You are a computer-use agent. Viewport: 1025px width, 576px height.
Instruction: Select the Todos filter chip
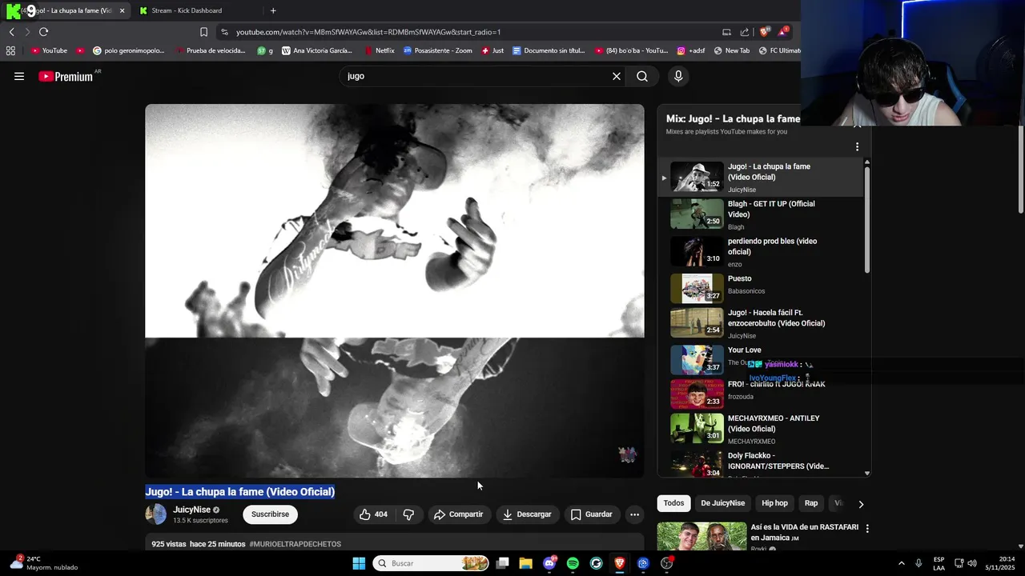(673, 503)
